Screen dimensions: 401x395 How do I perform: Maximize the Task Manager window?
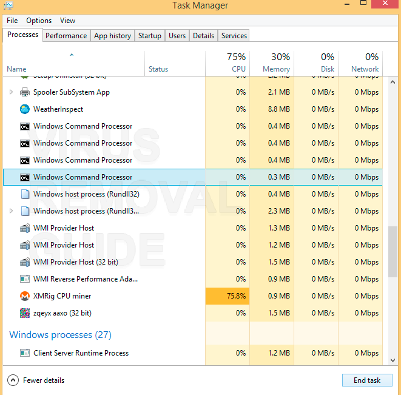click(363, 3)
